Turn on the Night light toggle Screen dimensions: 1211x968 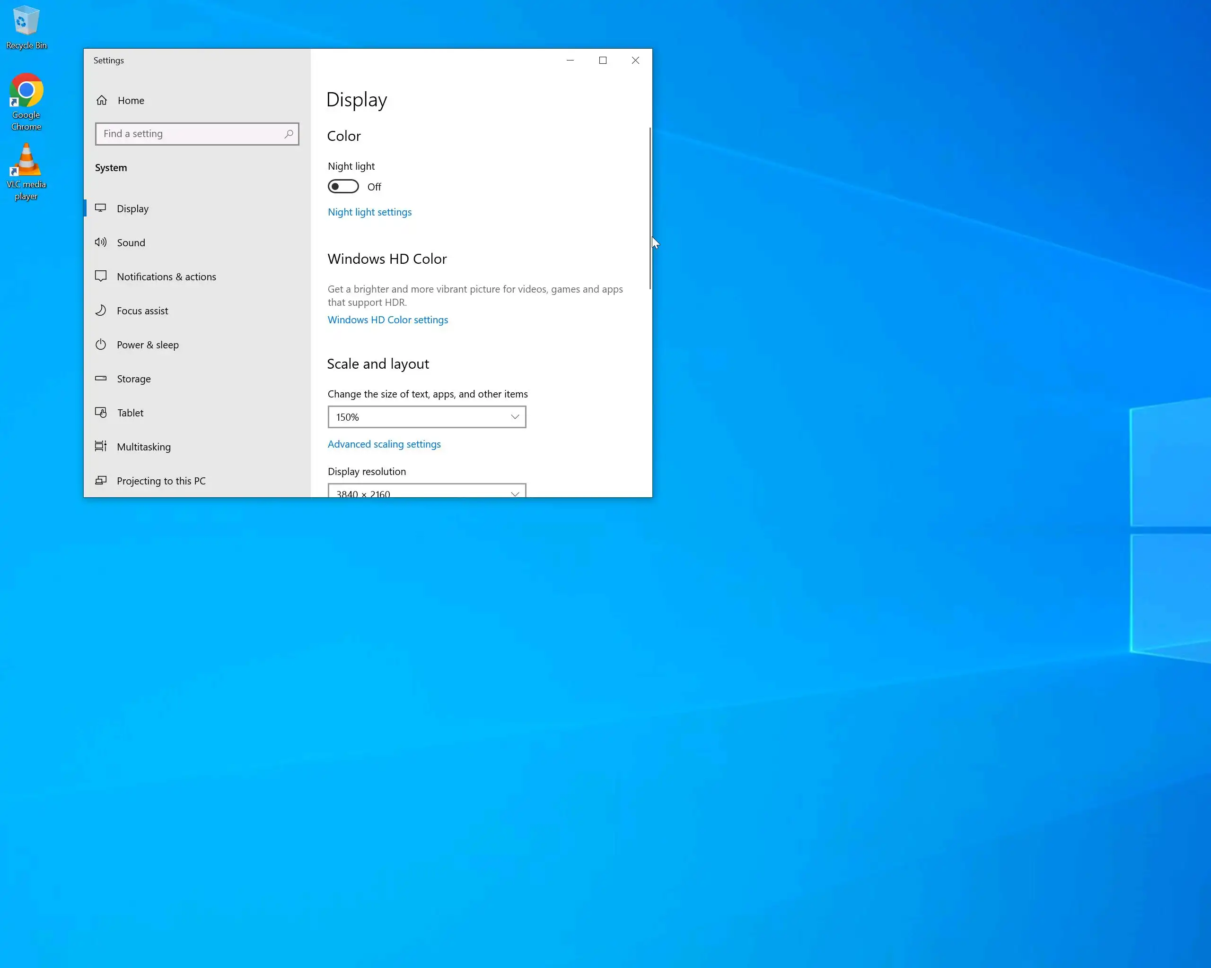tap(343, 186)
